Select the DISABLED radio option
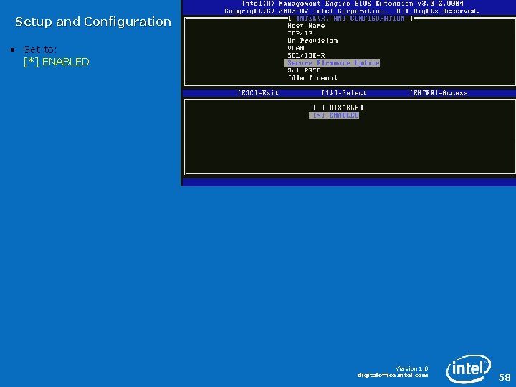This screenshot has width=516, height=387. 338,107
